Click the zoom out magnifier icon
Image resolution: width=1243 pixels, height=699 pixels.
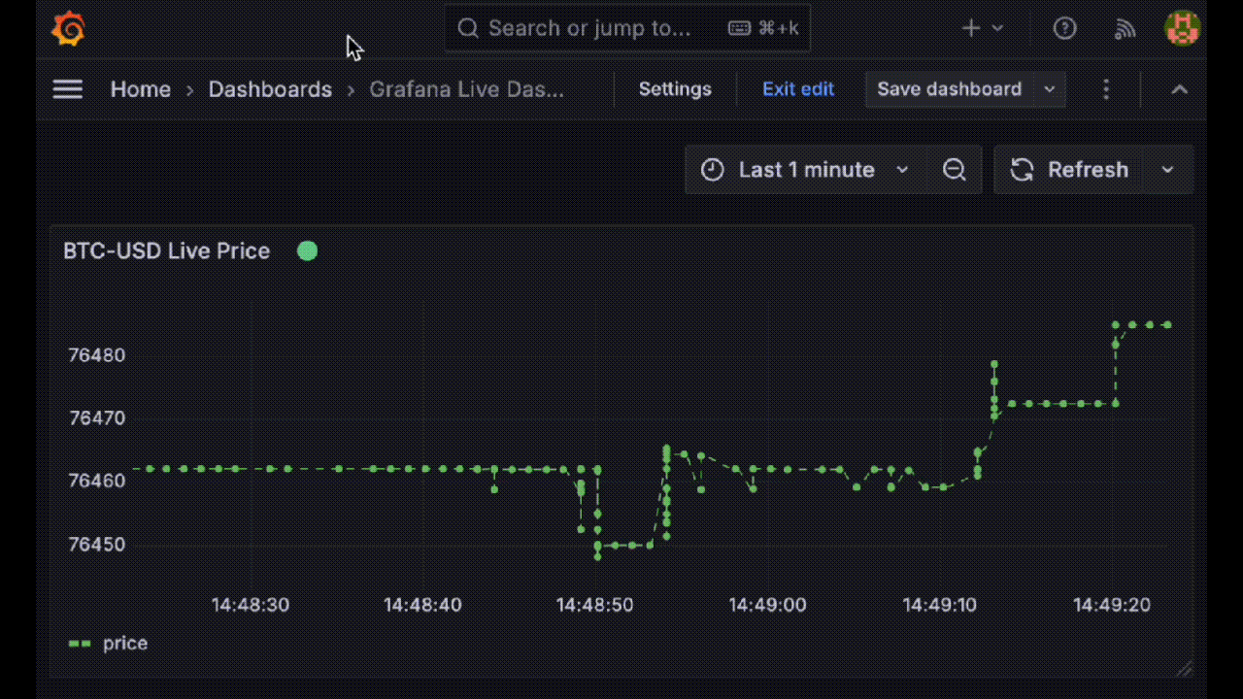click(954, 169)
